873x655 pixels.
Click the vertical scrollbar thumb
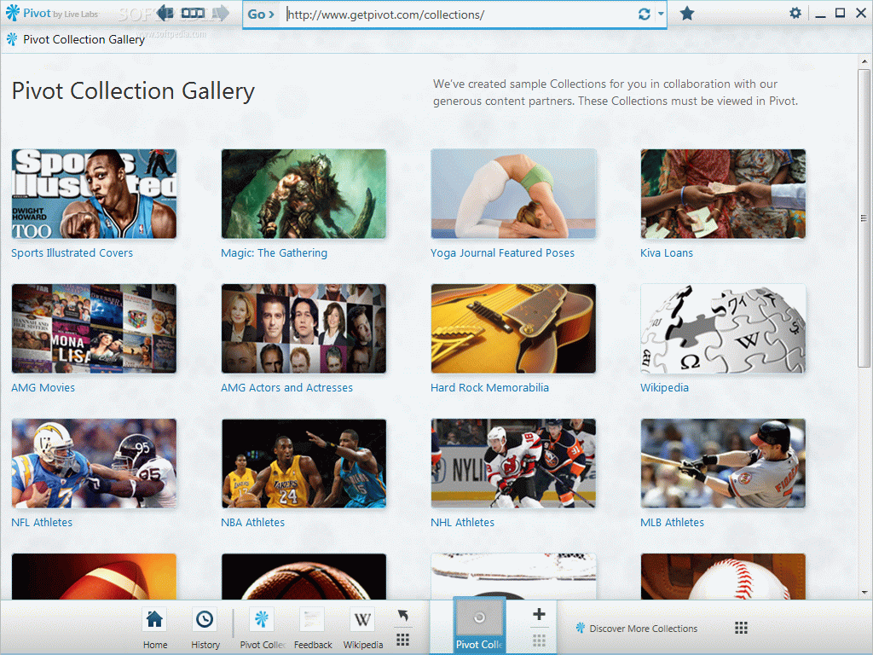(864, 217)
